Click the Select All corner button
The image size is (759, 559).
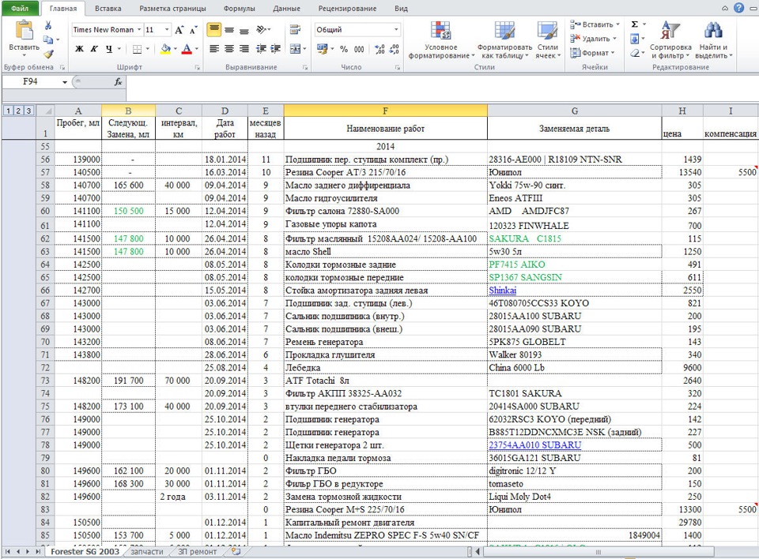tap(46, 111)
